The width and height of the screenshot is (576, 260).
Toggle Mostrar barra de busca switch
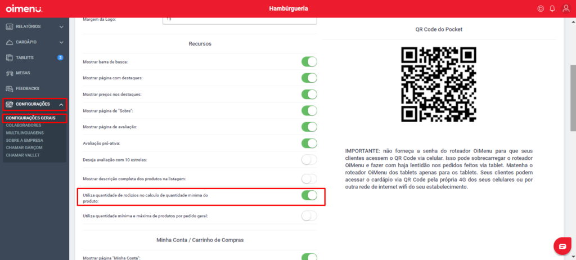click(309, 62)
